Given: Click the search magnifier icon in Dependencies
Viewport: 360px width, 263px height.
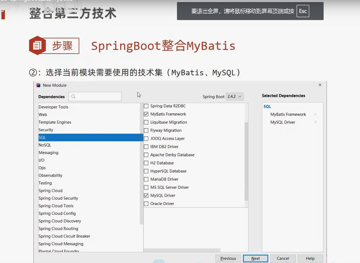Looking at the screenshot, I should coord(73,97).
